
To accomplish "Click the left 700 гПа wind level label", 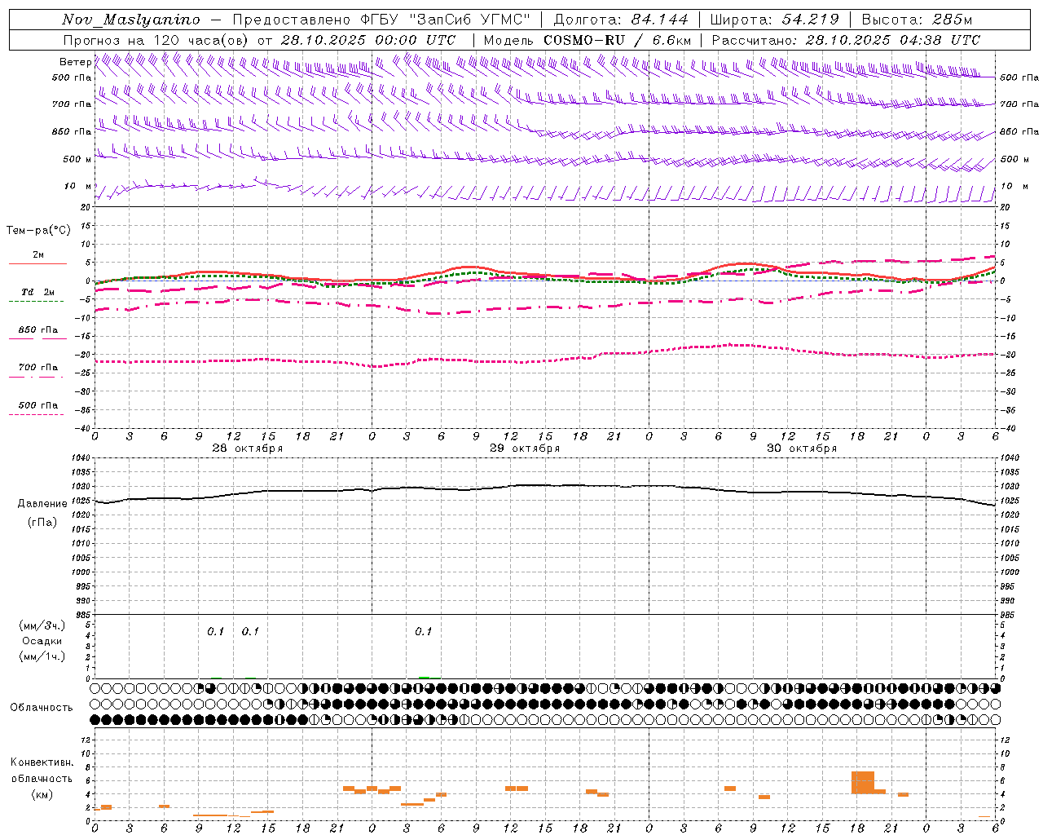I will 72,104.
